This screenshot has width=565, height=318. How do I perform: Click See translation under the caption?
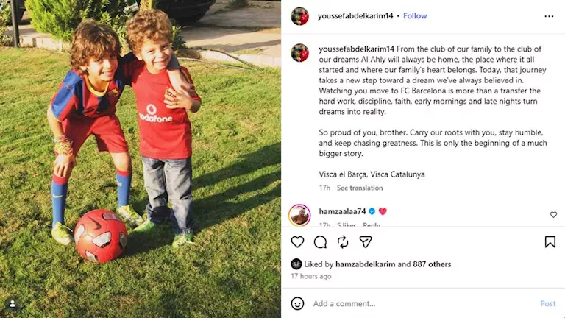[360, 188]
